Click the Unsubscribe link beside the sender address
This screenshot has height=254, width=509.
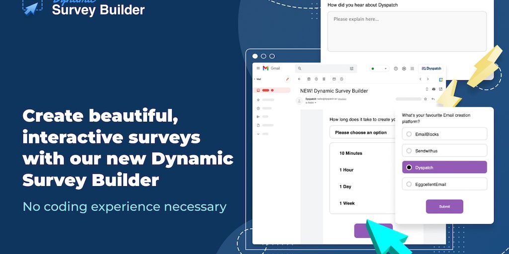tap(342, 99)
